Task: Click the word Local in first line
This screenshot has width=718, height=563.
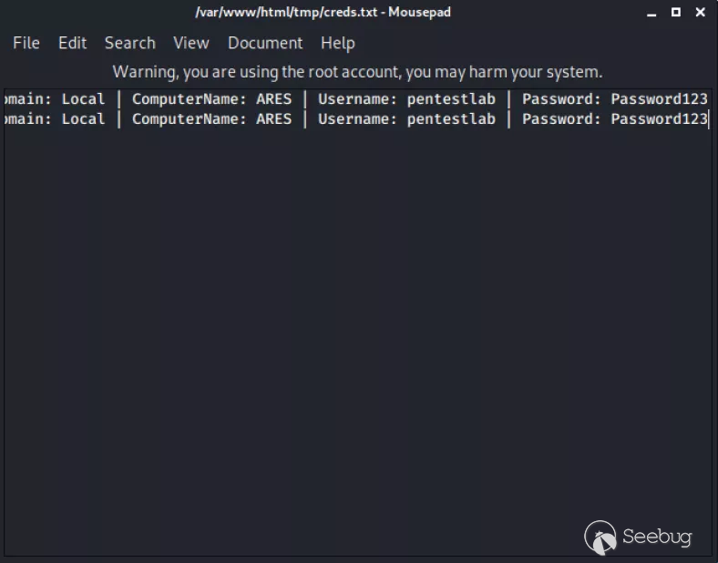Action: [83, 98]
